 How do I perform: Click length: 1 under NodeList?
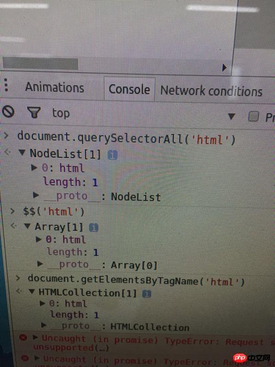(x=71, y=182)
